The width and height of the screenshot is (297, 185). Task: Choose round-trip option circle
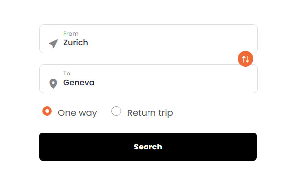click(116, 111)
